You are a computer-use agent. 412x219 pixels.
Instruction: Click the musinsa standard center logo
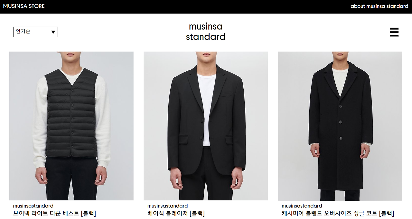point(206,31)
